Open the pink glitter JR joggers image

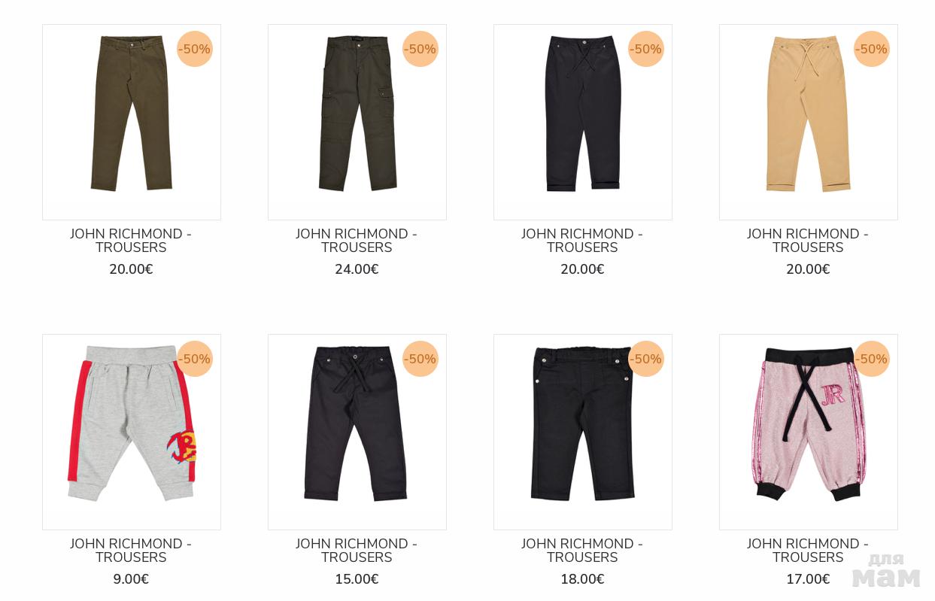[809, 432]
